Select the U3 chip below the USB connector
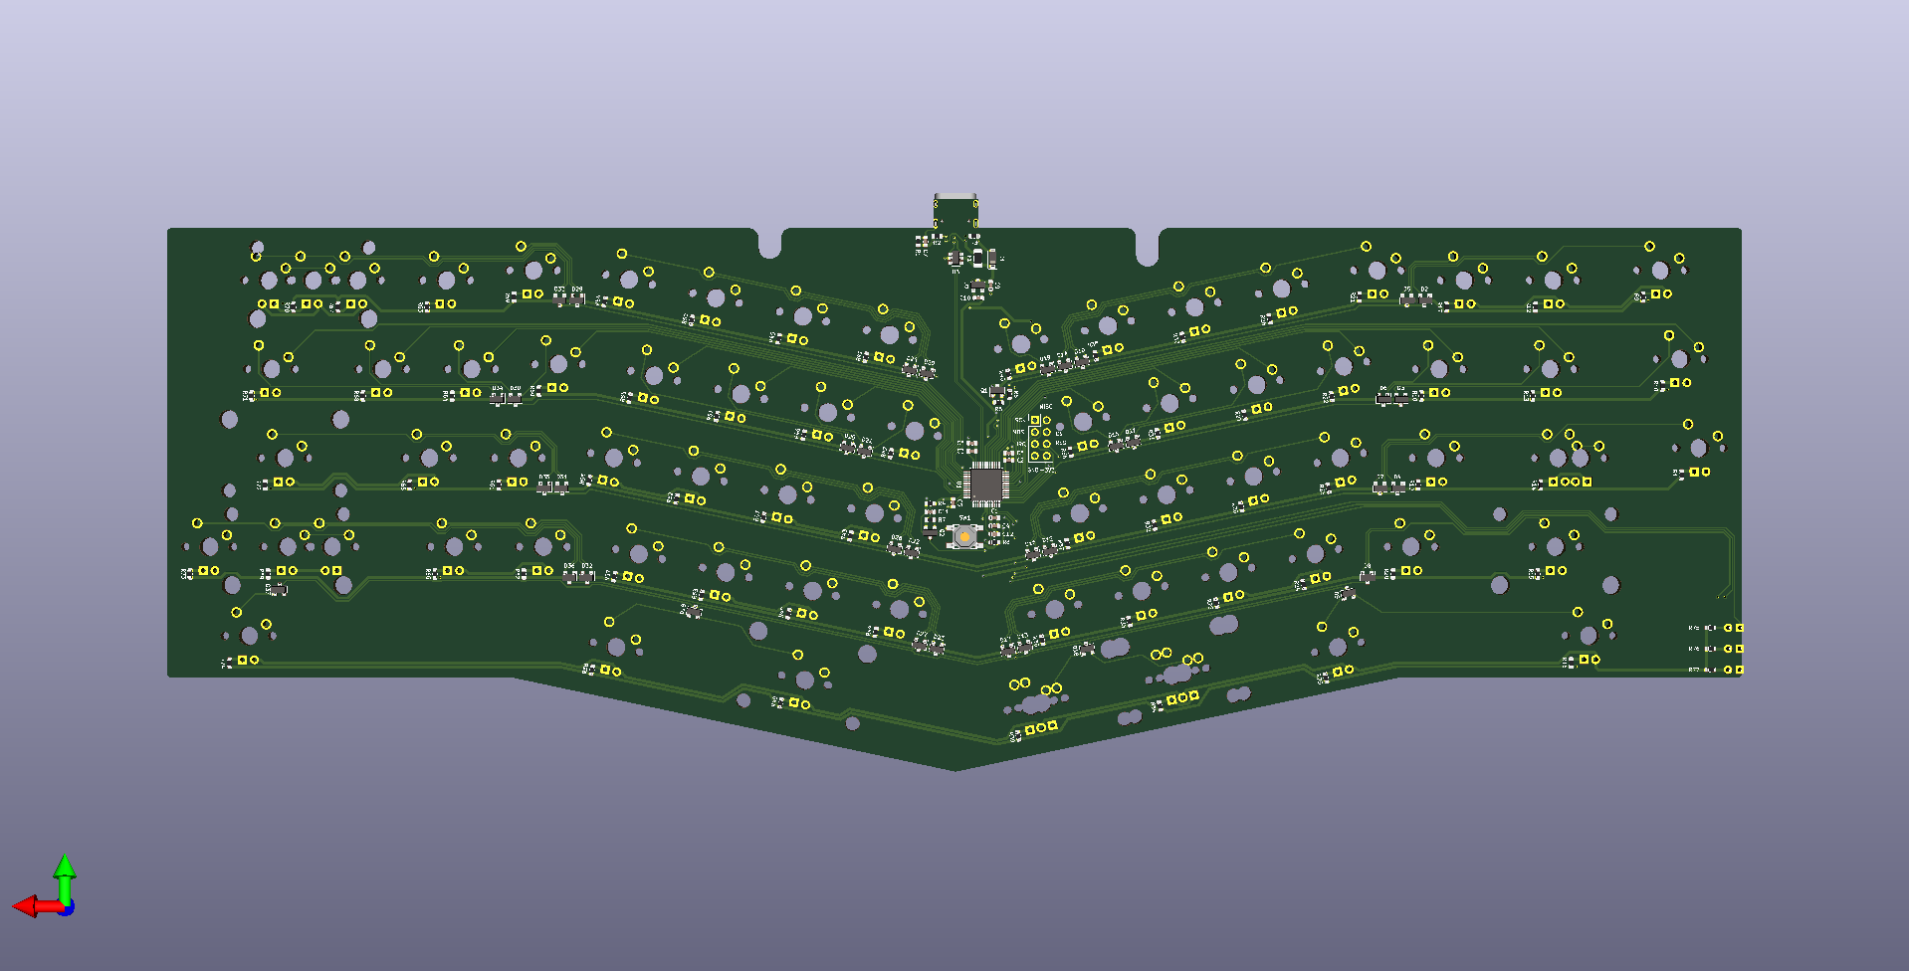Screen dimensions: 1909x971 955,258
